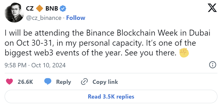
Task: Click the 'Oct 30-31' date in tweet
Action: pos(31,43)
